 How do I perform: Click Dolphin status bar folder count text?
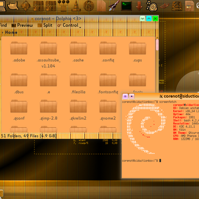(28, 136)
